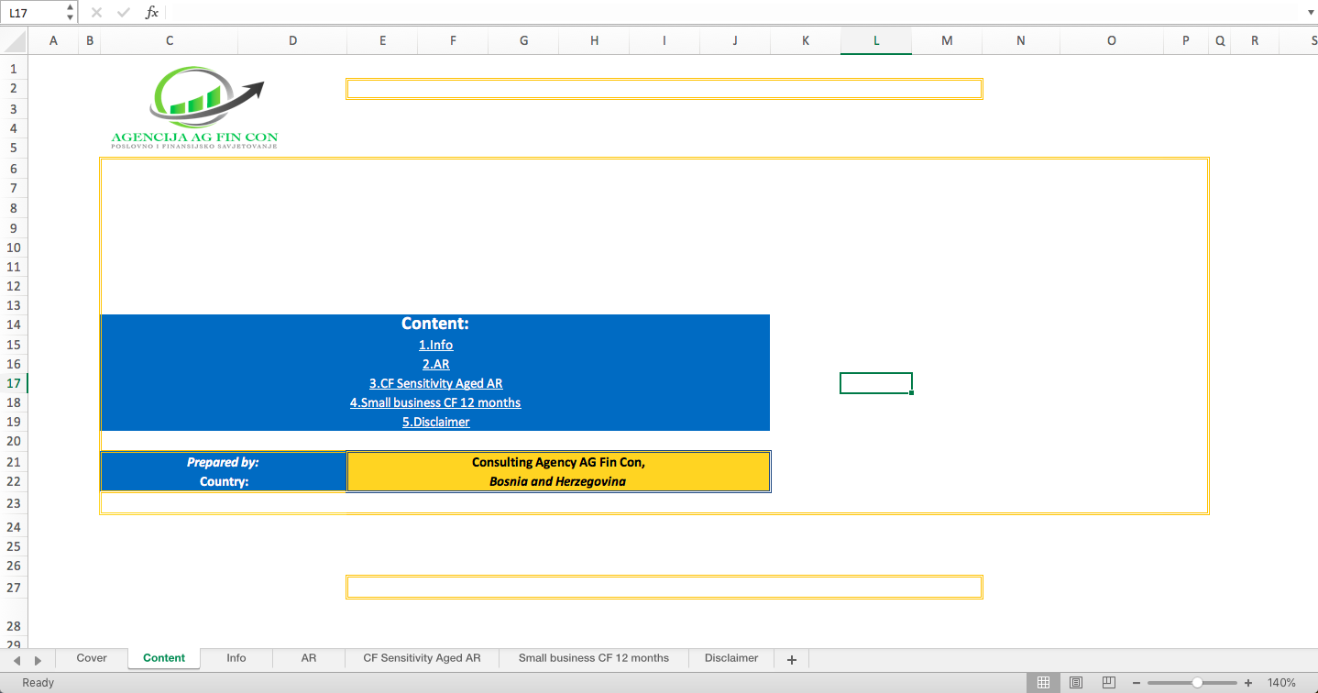The width and height of the screenshot is (1318, 693).
Task: Select column O header
Action: coord(1112,40)
